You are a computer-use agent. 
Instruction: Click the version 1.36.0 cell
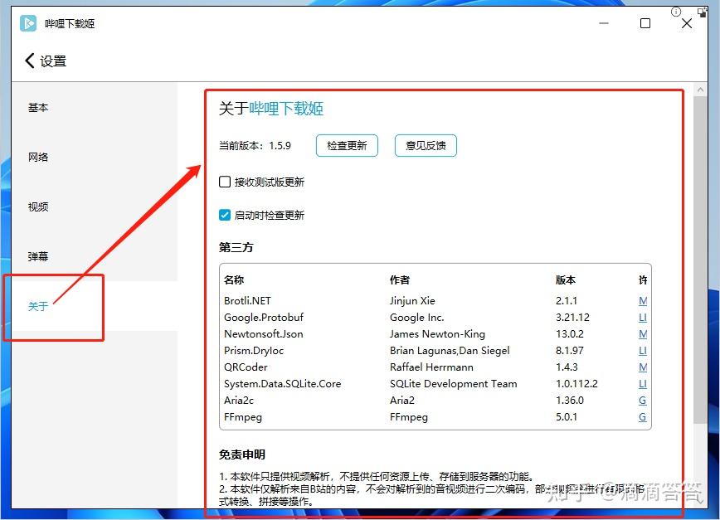tap(570, 401)
